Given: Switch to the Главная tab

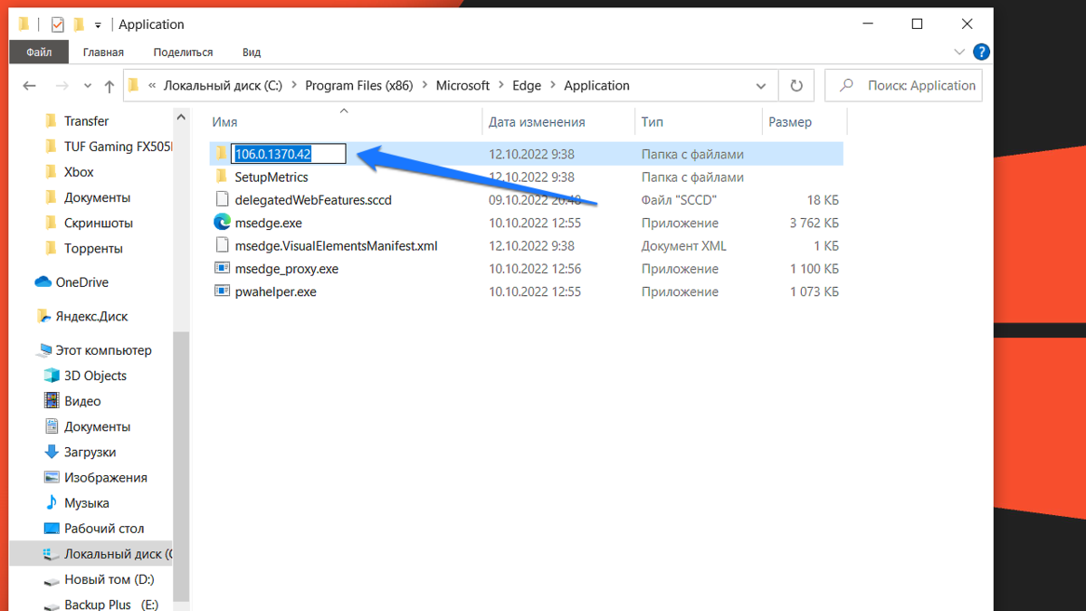Looking at the screenshot, I should click(x=103, y=53).
